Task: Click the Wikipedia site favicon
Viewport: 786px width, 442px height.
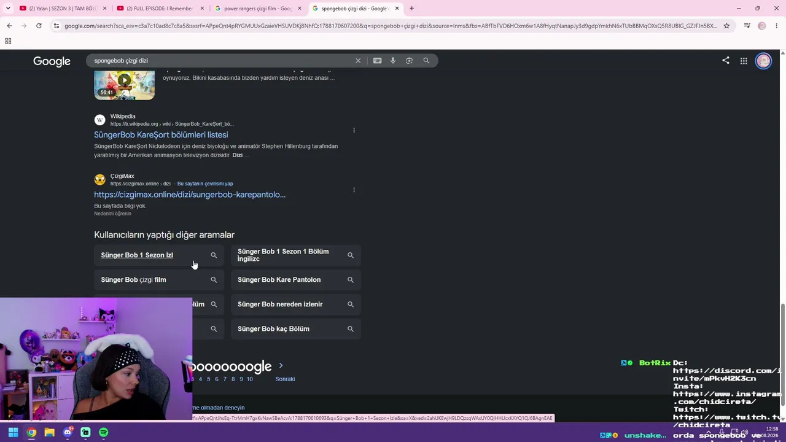Action: [x=99, y=120]
